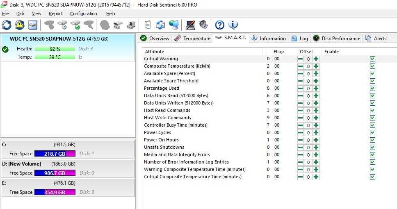
Task: Select the Controller Busy Time (minutes) row
Action: 269,125
